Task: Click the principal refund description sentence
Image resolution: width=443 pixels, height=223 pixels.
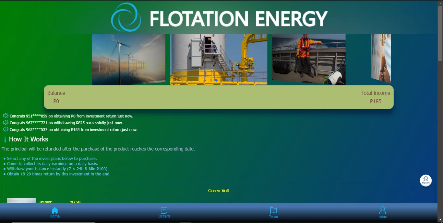Action: click(98, 149)
